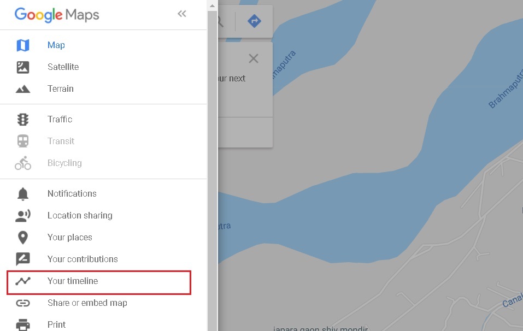Switch to Terrain view
The height and width of the screenshot is (331, 523).
(x=60, y=89)
